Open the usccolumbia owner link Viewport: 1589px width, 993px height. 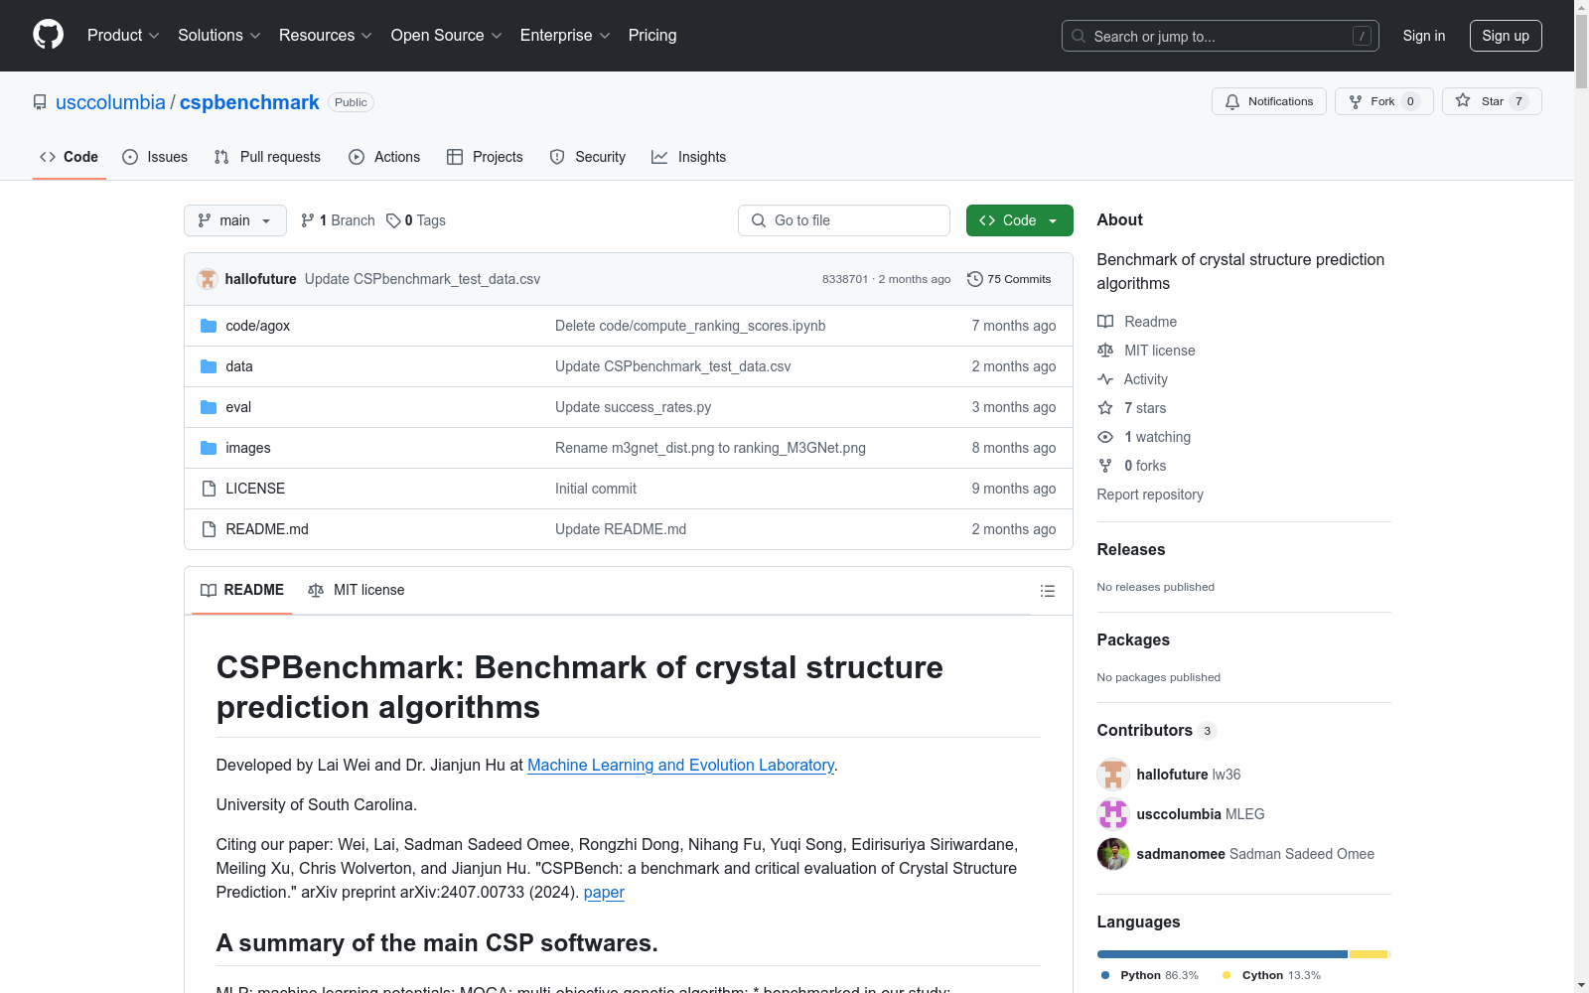coord(110,102)
